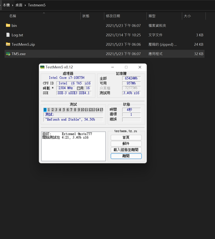Close the TestMem5 v0.12 window
Screen dimensions: 215x239
(x=140, y=67)
